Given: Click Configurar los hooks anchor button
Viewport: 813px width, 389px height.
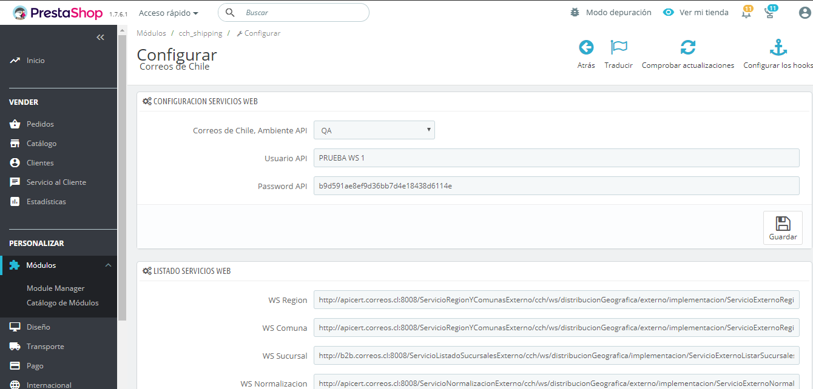Looking at the screenshot, I should tap(778, 55).
